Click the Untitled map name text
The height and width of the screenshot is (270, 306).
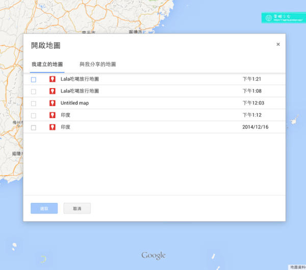(74, 103)
